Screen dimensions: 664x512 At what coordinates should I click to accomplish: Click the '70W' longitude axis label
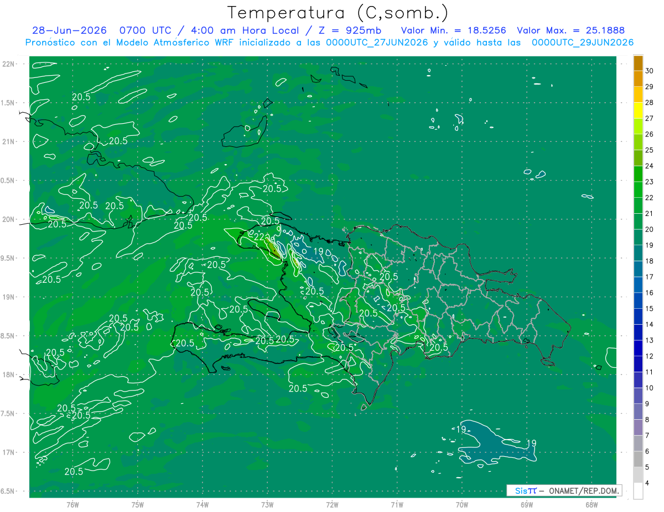click(462, 504)
